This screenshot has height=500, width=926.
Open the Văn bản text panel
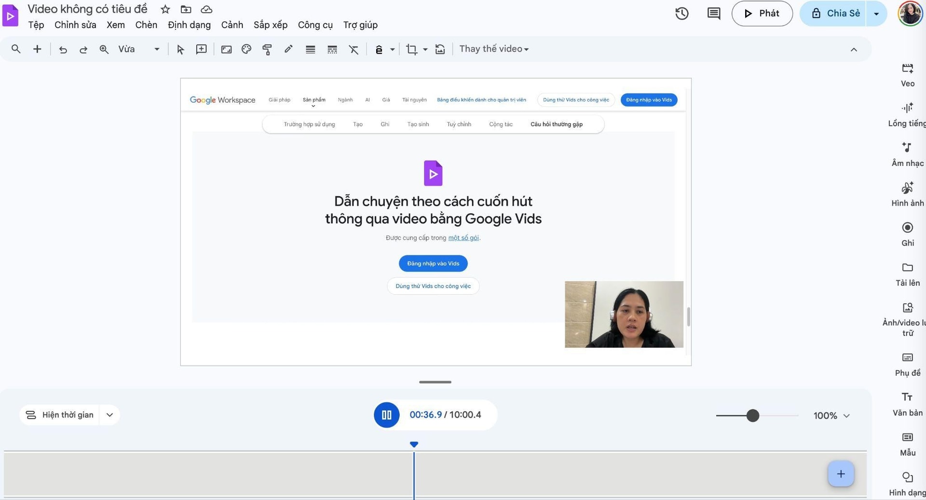[908, 405]
